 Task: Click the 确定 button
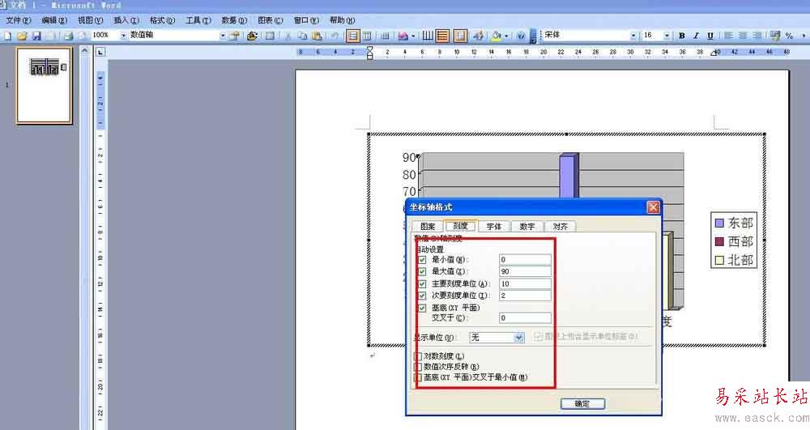pos(582,403)
